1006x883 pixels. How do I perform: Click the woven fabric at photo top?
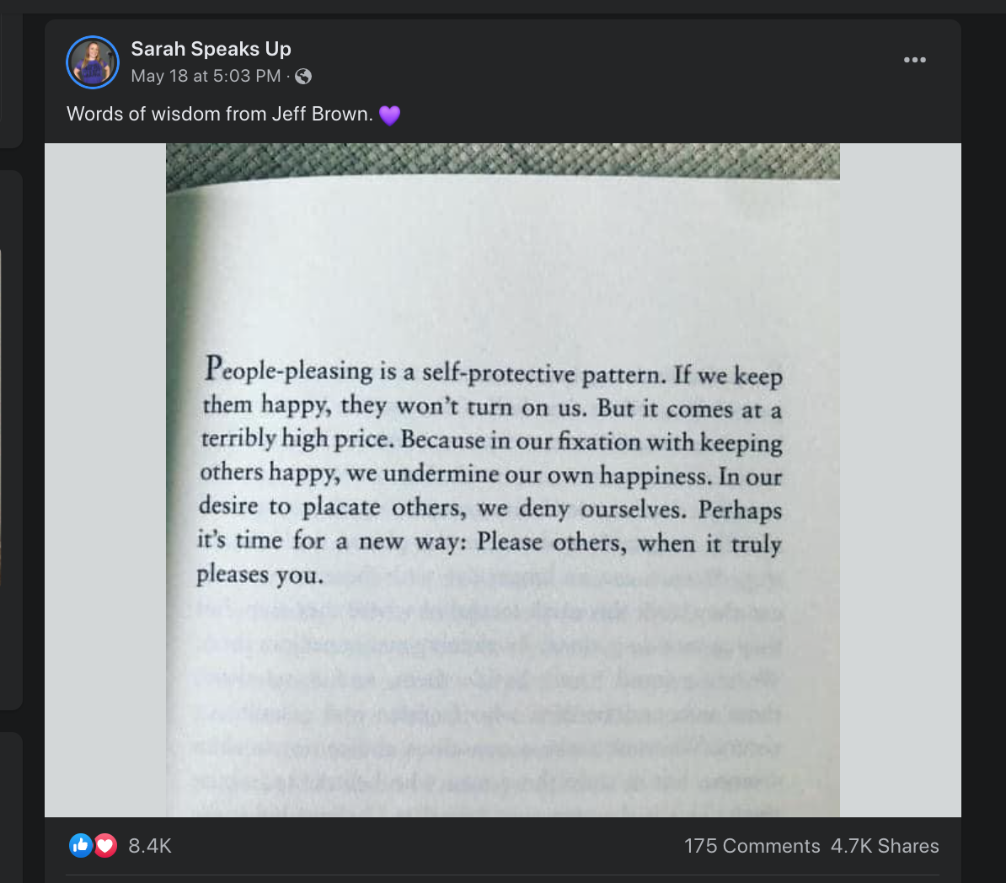[502, 159]
